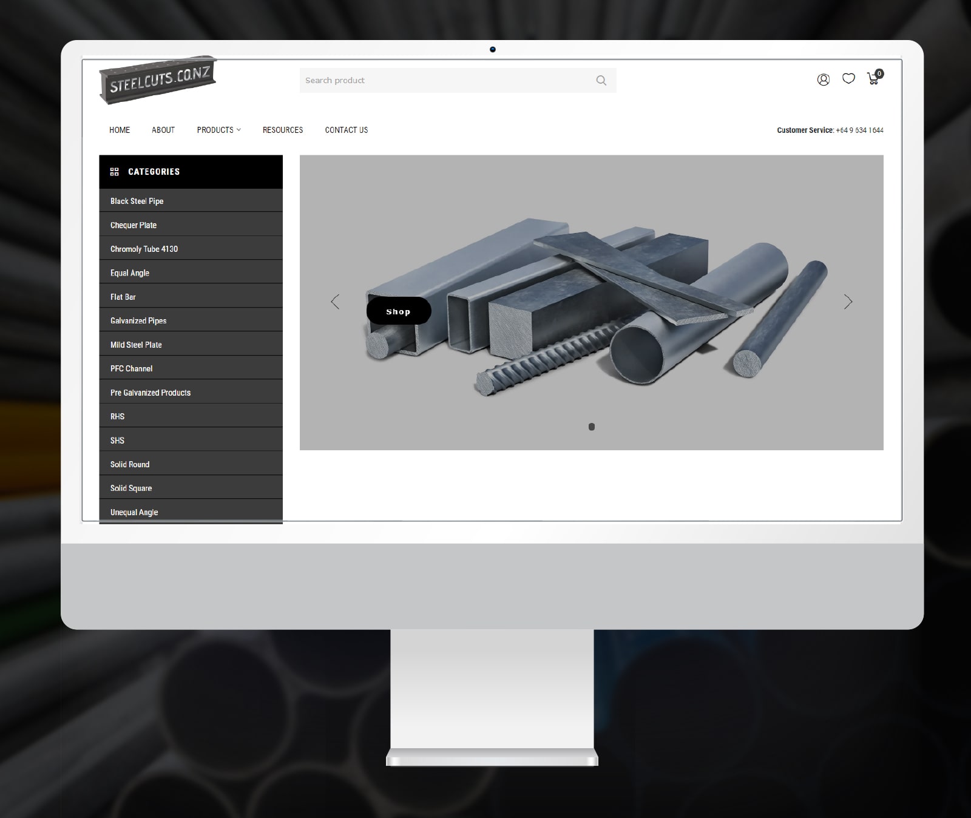Open the PFC Channel category
Viewport: 971px width, 818px height.
[132, 368]
